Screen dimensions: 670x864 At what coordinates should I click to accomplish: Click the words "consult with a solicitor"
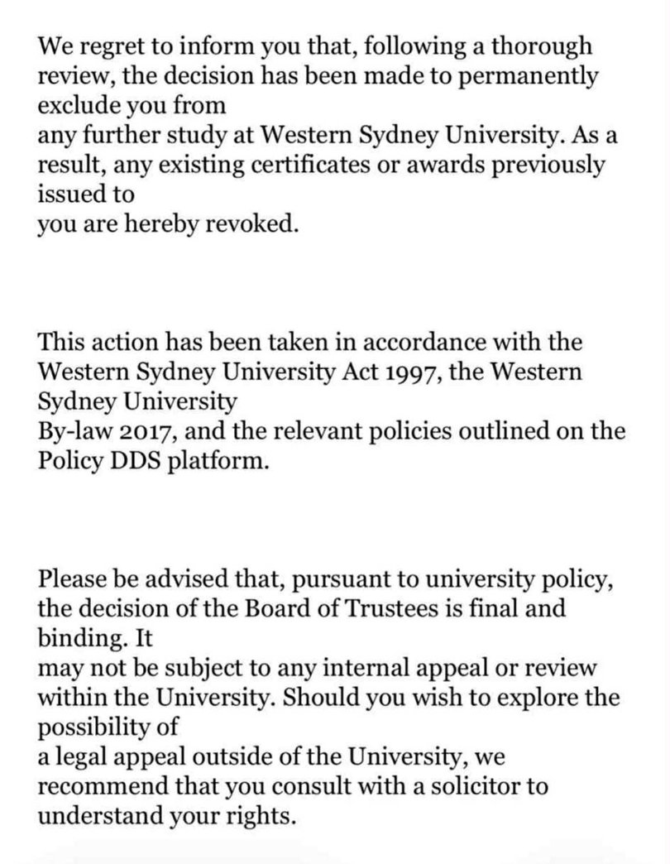point(373,787)
